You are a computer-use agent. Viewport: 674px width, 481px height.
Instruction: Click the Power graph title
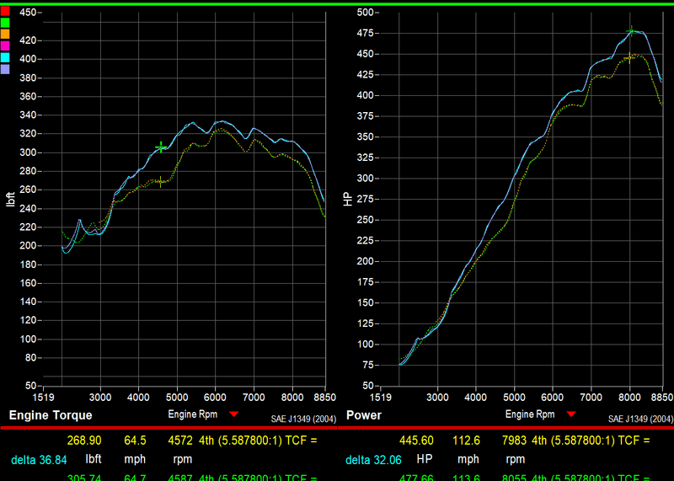coord(364,415)
